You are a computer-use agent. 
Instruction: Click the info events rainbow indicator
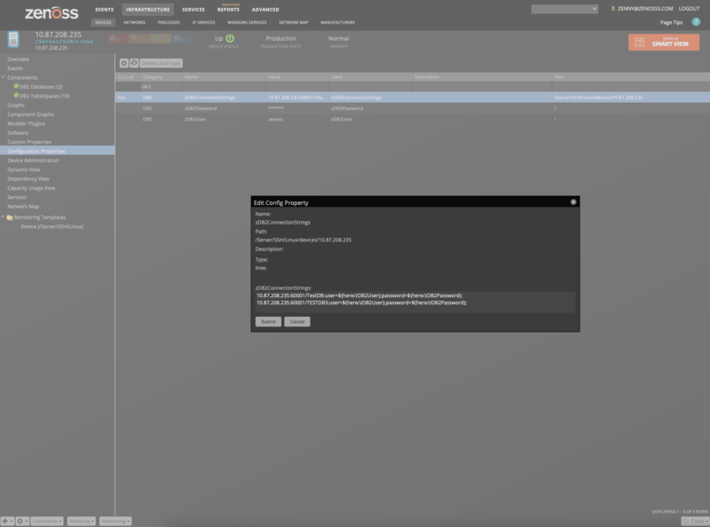(181, 39)
